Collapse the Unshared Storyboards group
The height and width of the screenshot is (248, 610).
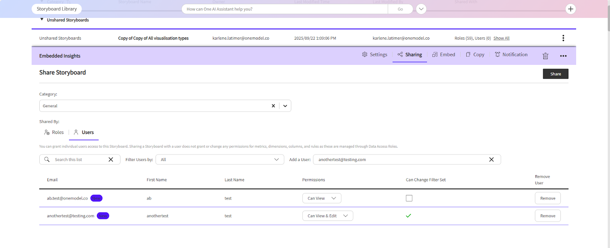(42, 19)
